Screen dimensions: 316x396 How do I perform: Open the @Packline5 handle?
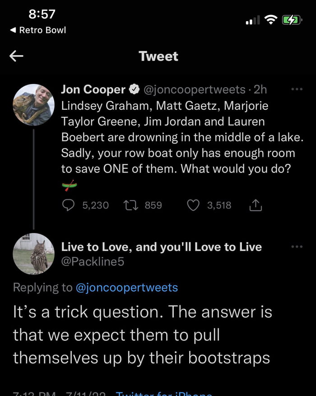click(93, 262)
